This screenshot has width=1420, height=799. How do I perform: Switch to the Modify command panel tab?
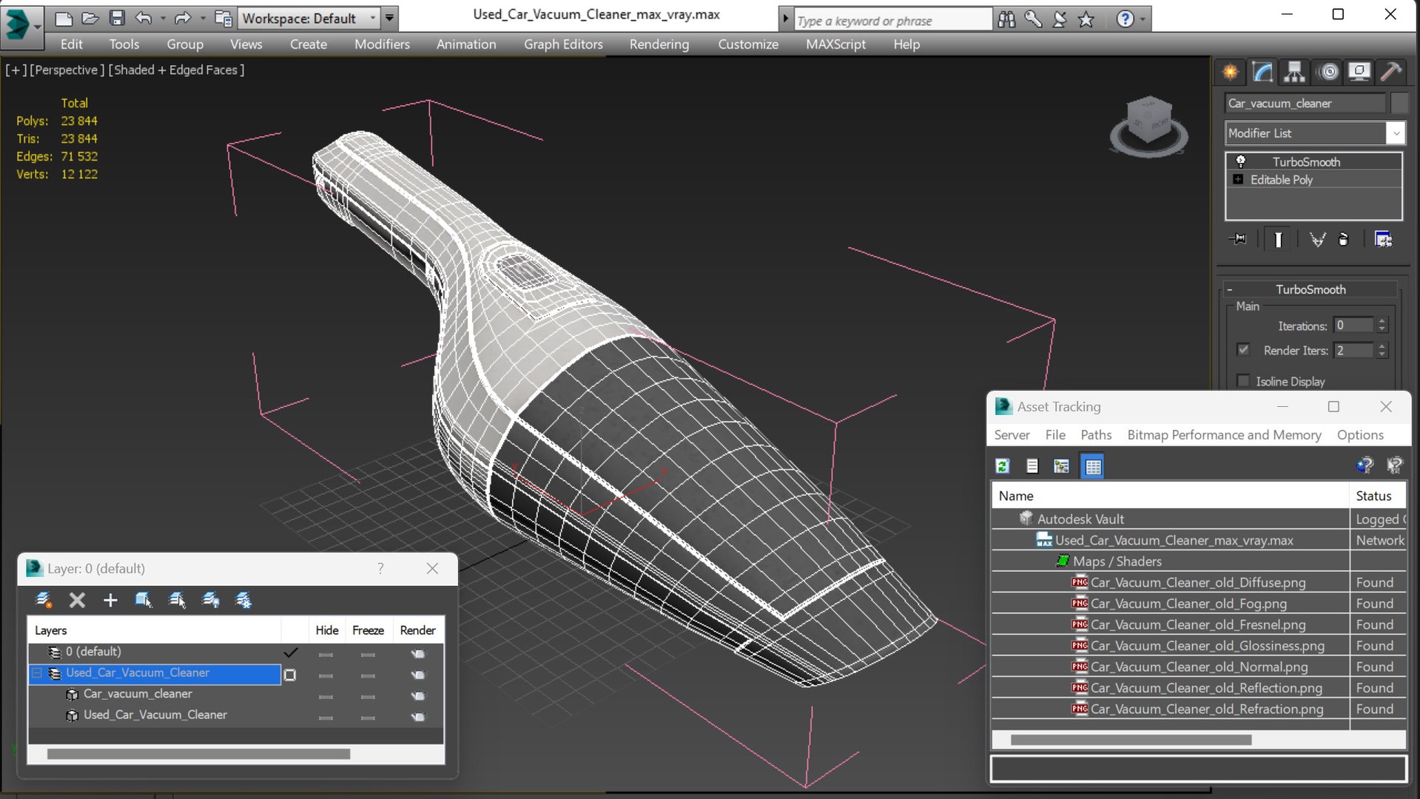[1262, 72]
